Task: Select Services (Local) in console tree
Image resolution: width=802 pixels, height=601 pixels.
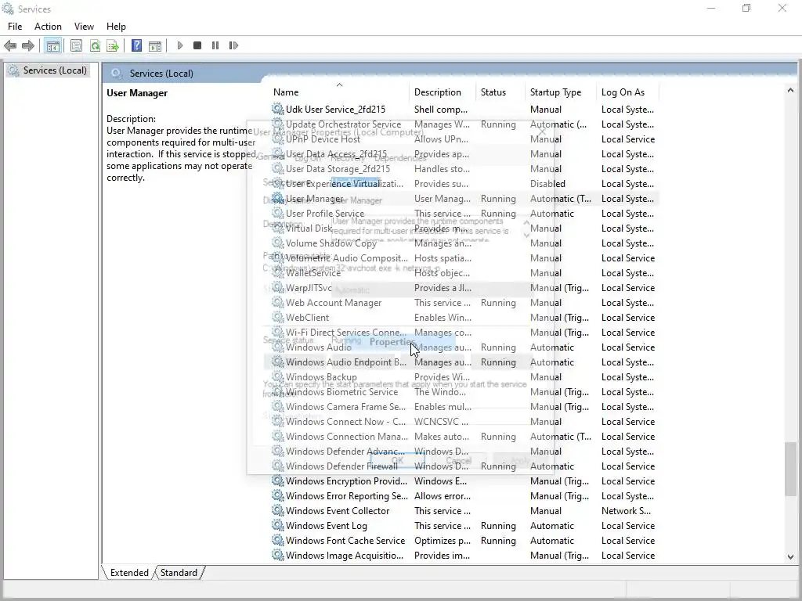Action: (x=49, y=70)
